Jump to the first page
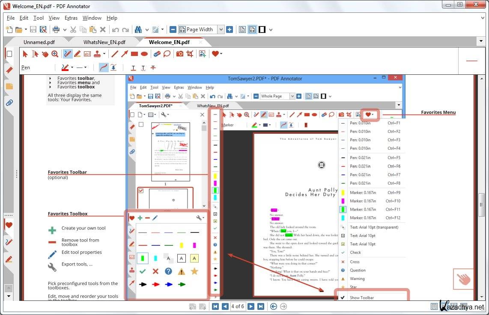The height and width of the screenshot is (315, 489). 215,306
